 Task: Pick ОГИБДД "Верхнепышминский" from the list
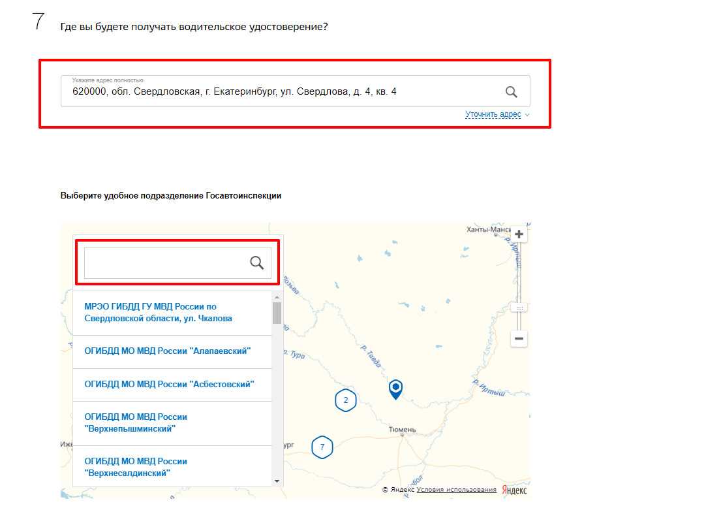coord(136,423)
